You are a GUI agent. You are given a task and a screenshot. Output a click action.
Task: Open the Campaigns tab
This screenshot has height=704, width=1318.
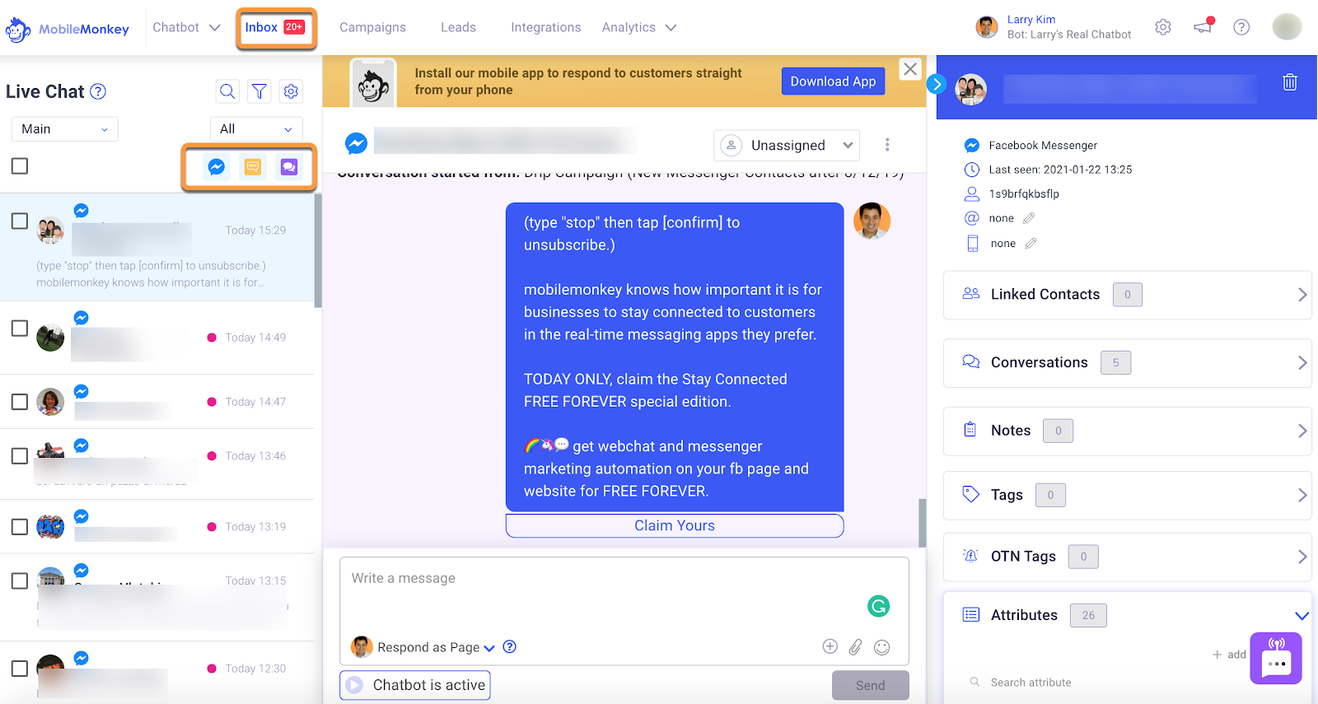372,27
